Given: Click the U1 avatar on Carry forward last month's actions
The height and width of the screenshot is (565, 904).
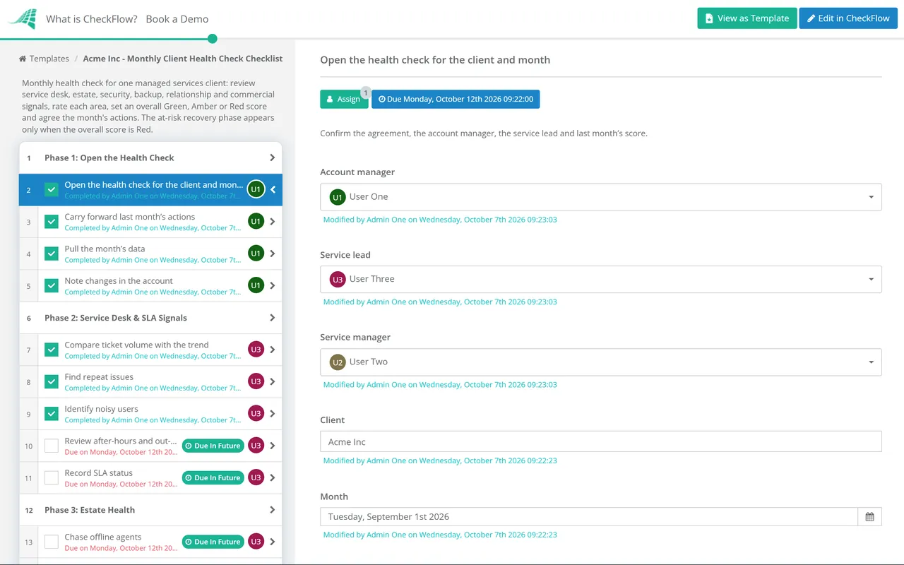Looking at the screenshot, I should (x=256, y=222).
